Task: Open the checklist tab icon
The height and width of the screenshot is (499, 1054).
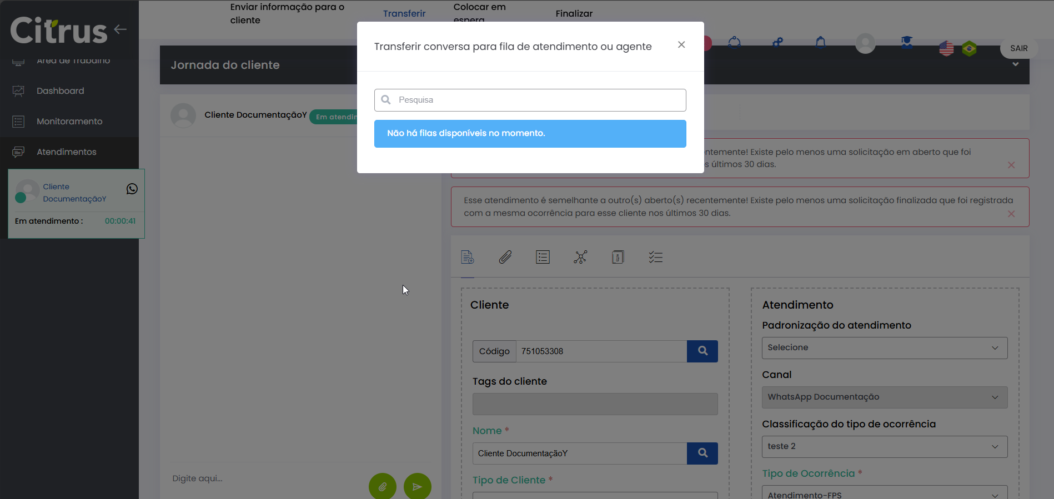Action: click(655, 257)
